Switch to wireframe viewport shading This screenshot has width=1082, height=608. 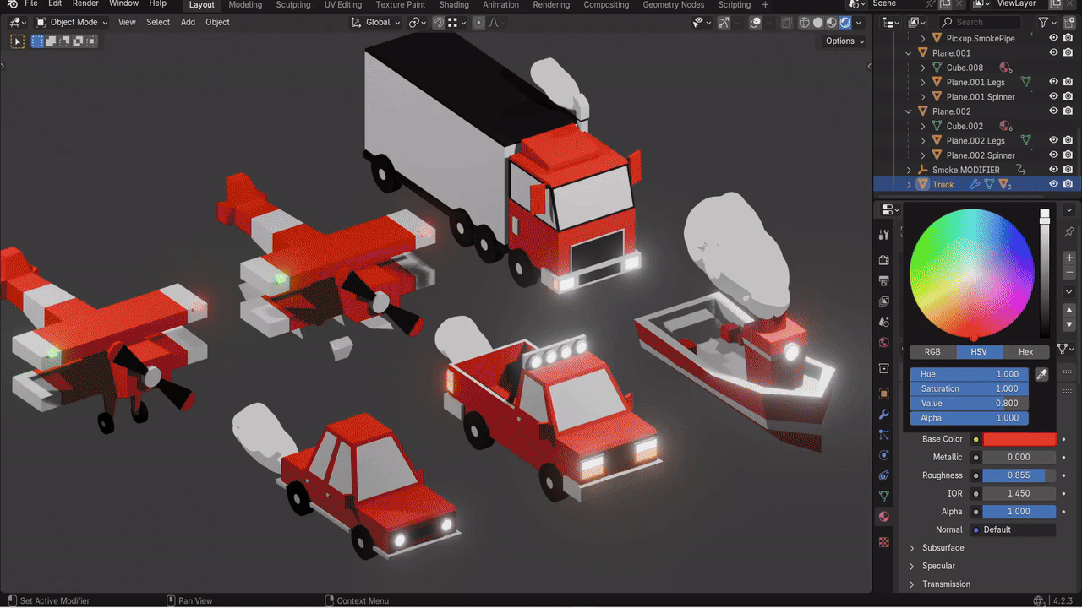[804, 23]
